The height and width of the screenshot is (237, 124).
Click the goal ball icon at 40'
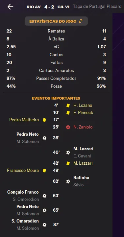pos(68,153)
